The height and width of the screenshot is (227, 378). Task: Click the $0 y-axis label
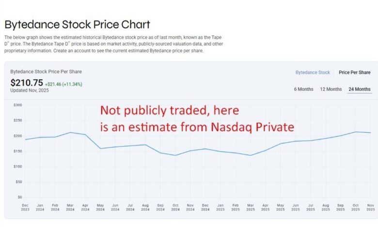(x=19, y=197)
